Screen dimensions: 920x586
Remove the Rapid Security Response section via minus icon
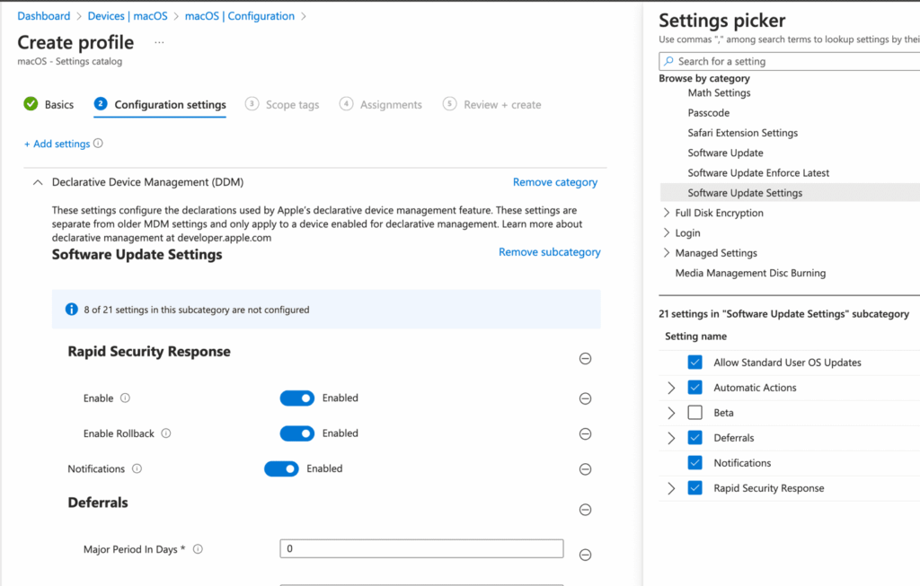click(585, 358)
